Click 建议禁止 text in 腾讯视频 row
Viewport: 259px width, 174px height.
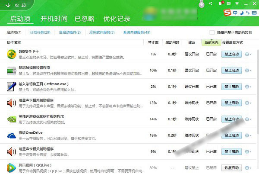(x=192, y=168)
